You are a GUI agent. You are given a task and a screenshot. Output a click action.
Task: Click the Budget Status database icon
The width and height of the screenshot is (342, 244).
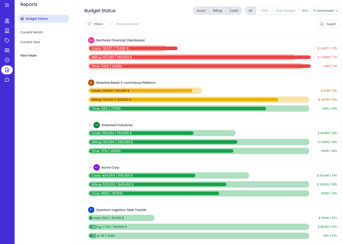pos(22,19)
